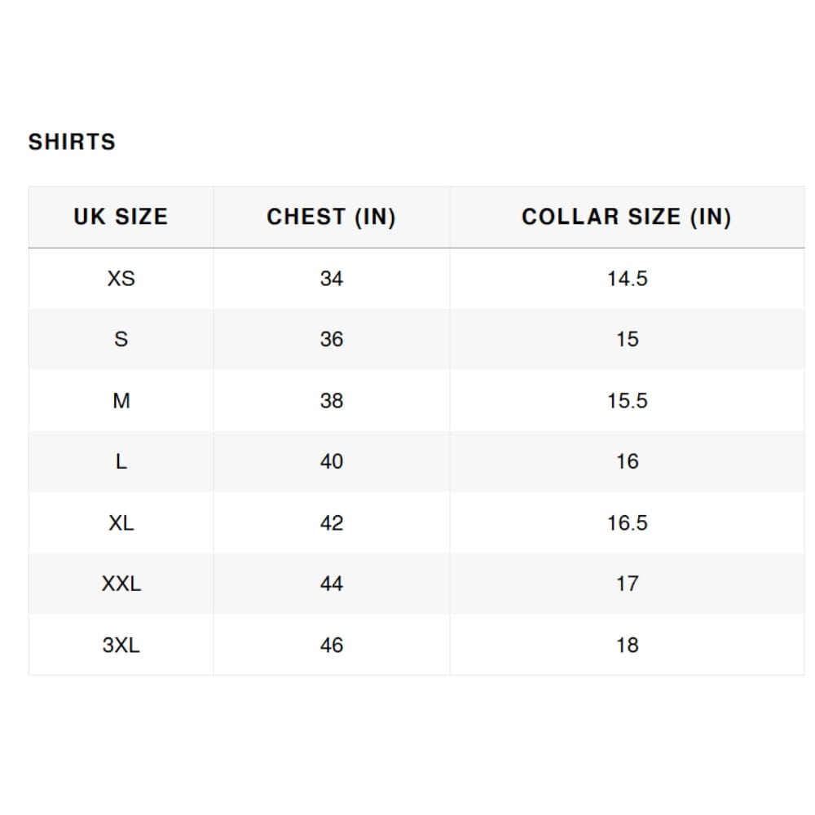Select the CHEST (IN) column header
Screen dimensions: 815x815
point(331,217)
